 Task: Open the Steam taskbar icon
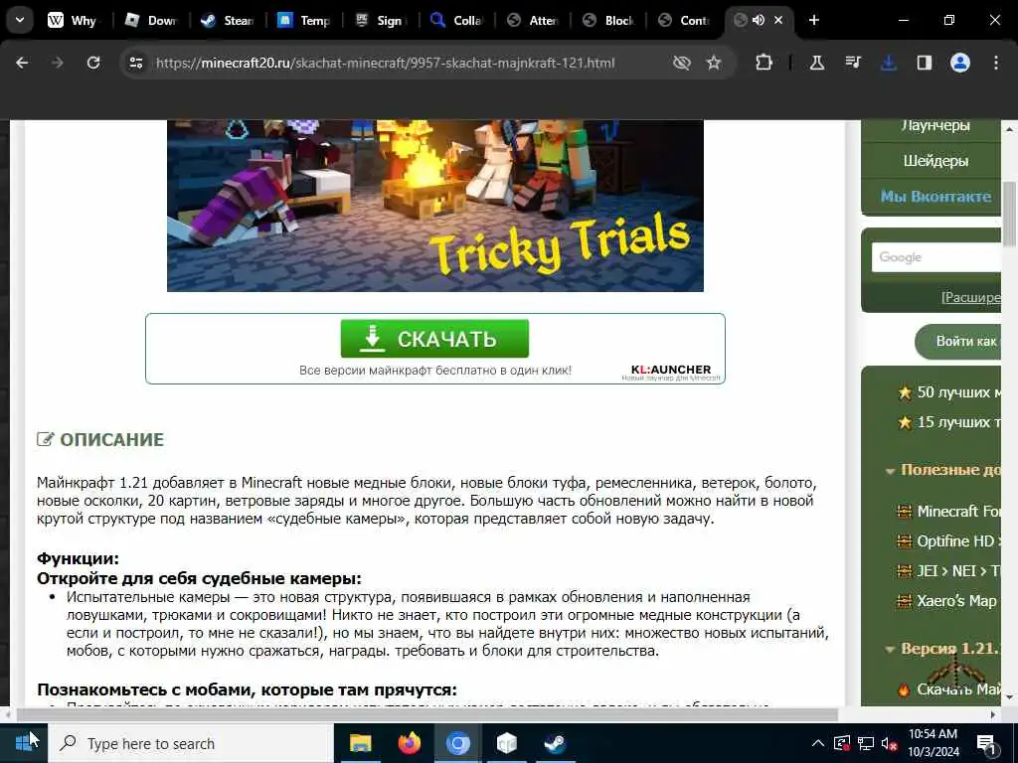click(555, 743)
